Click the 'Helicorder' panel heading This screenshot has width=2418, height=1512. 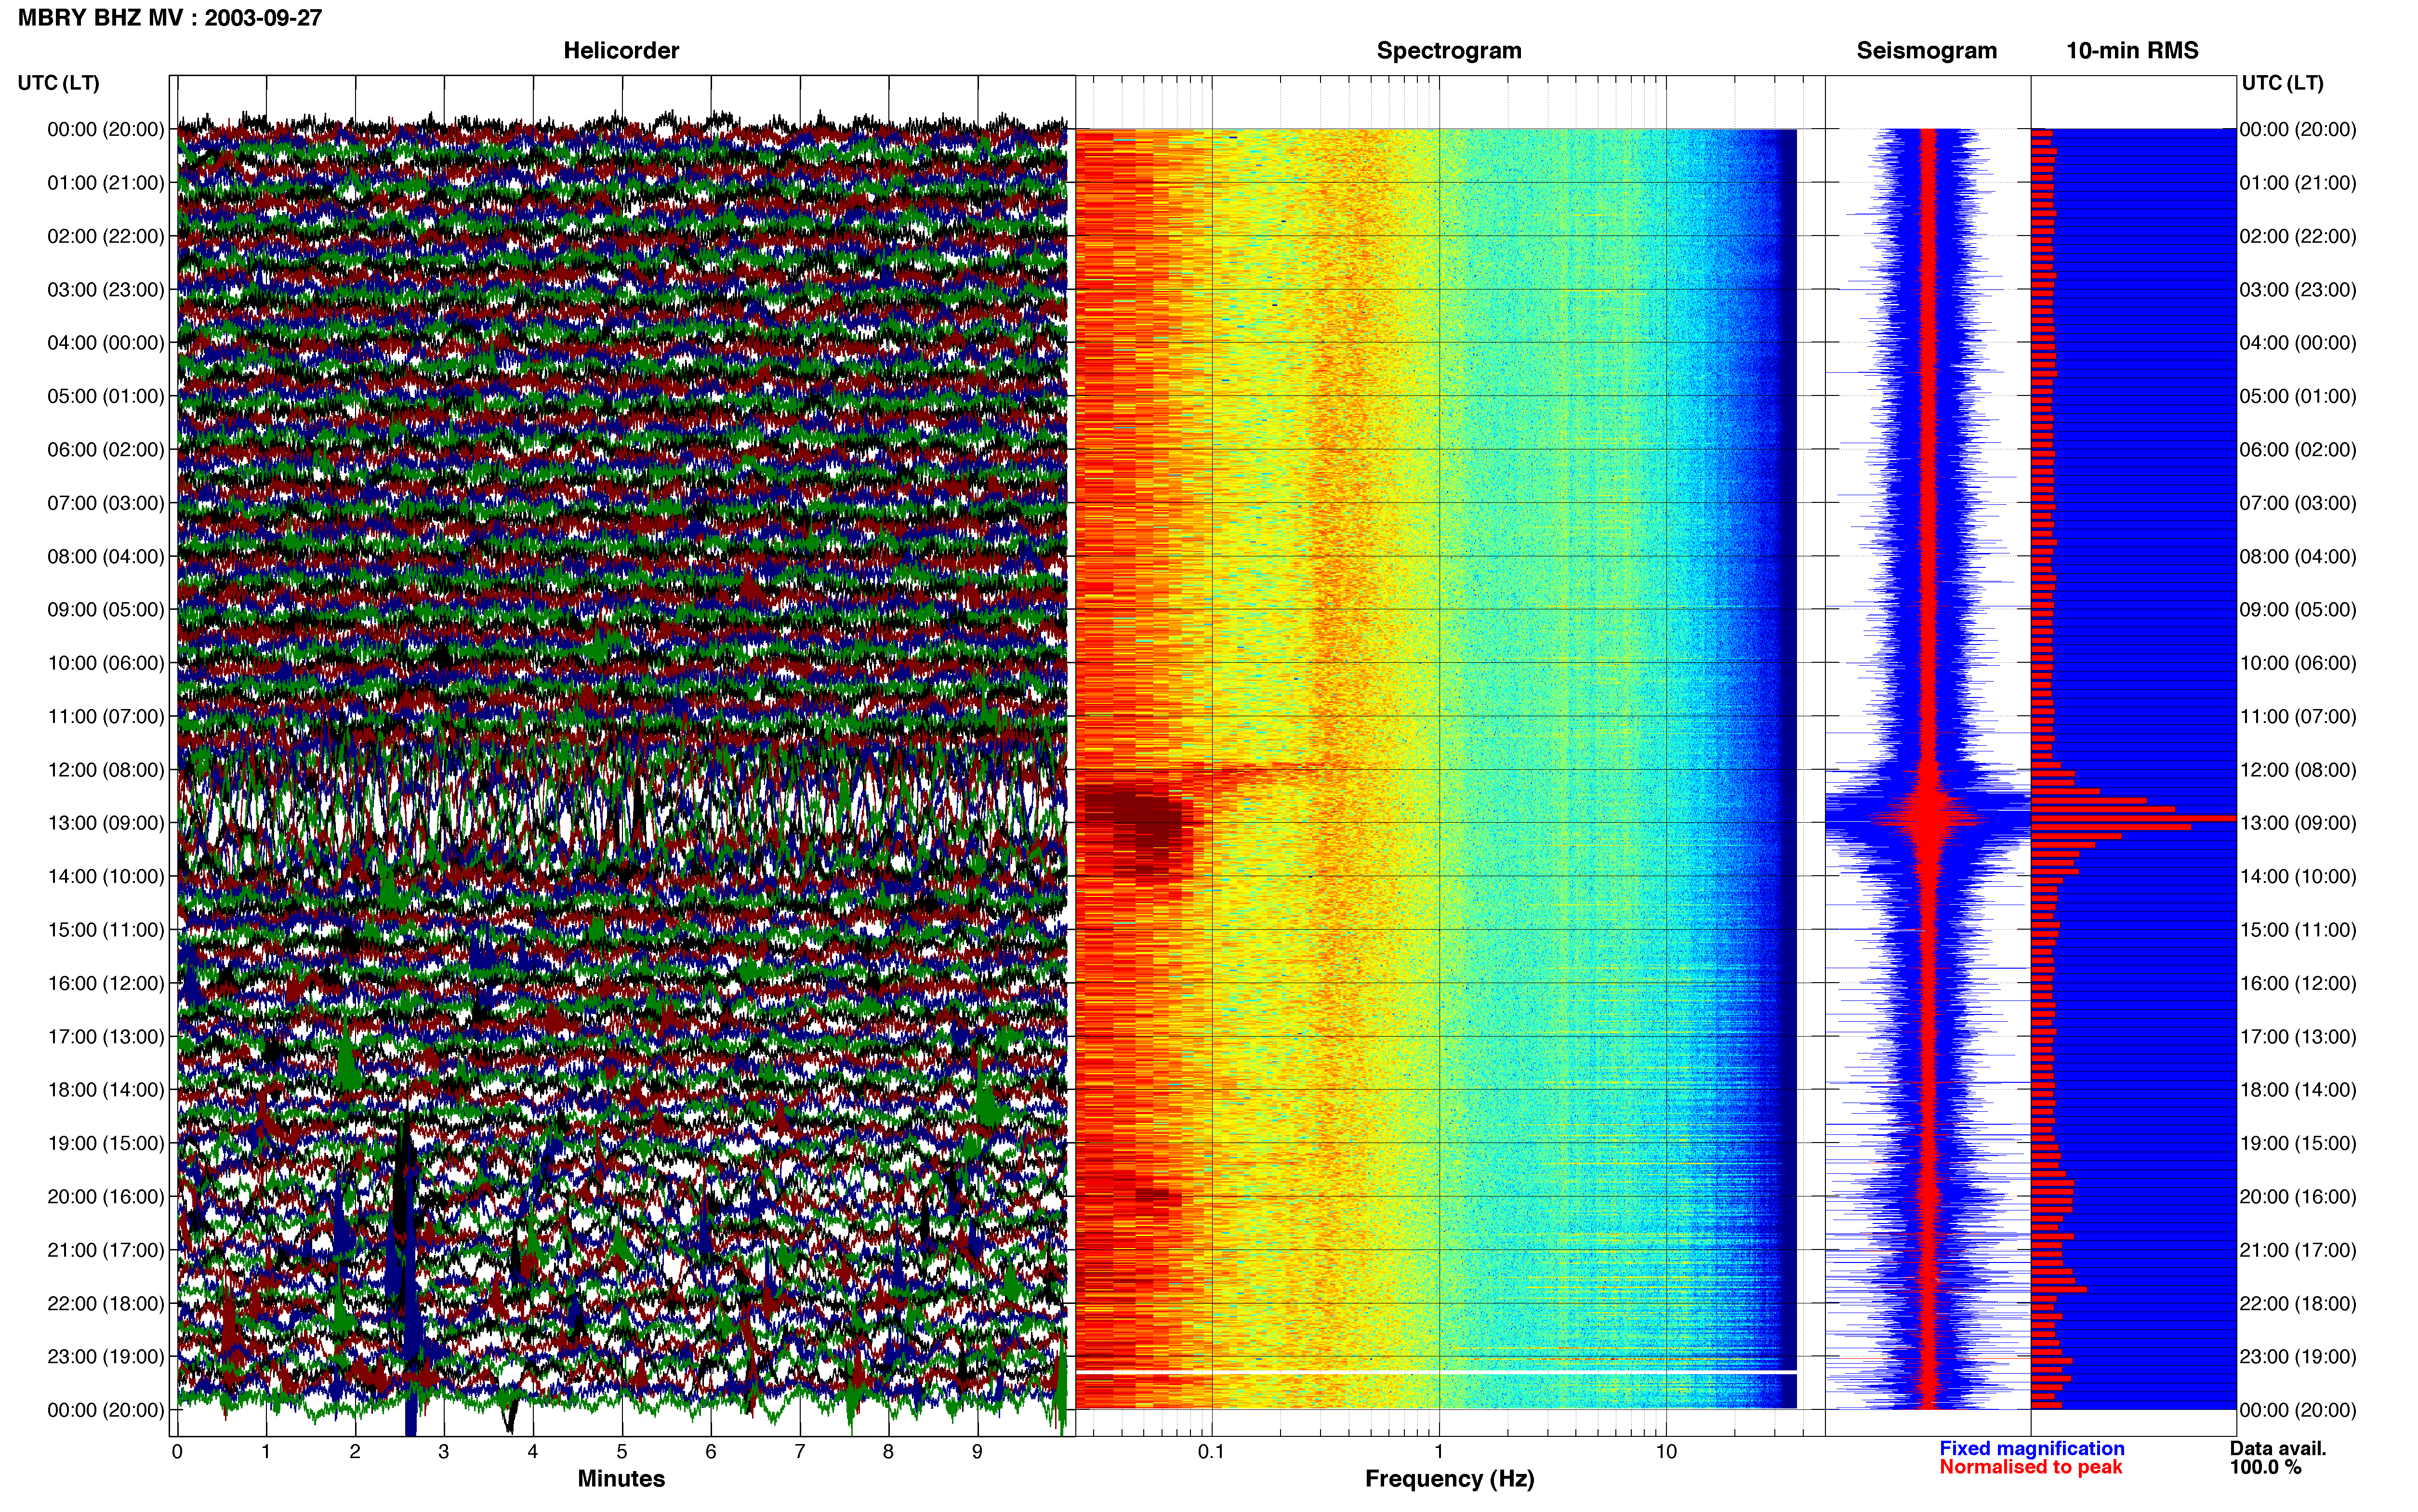(621, 50)
